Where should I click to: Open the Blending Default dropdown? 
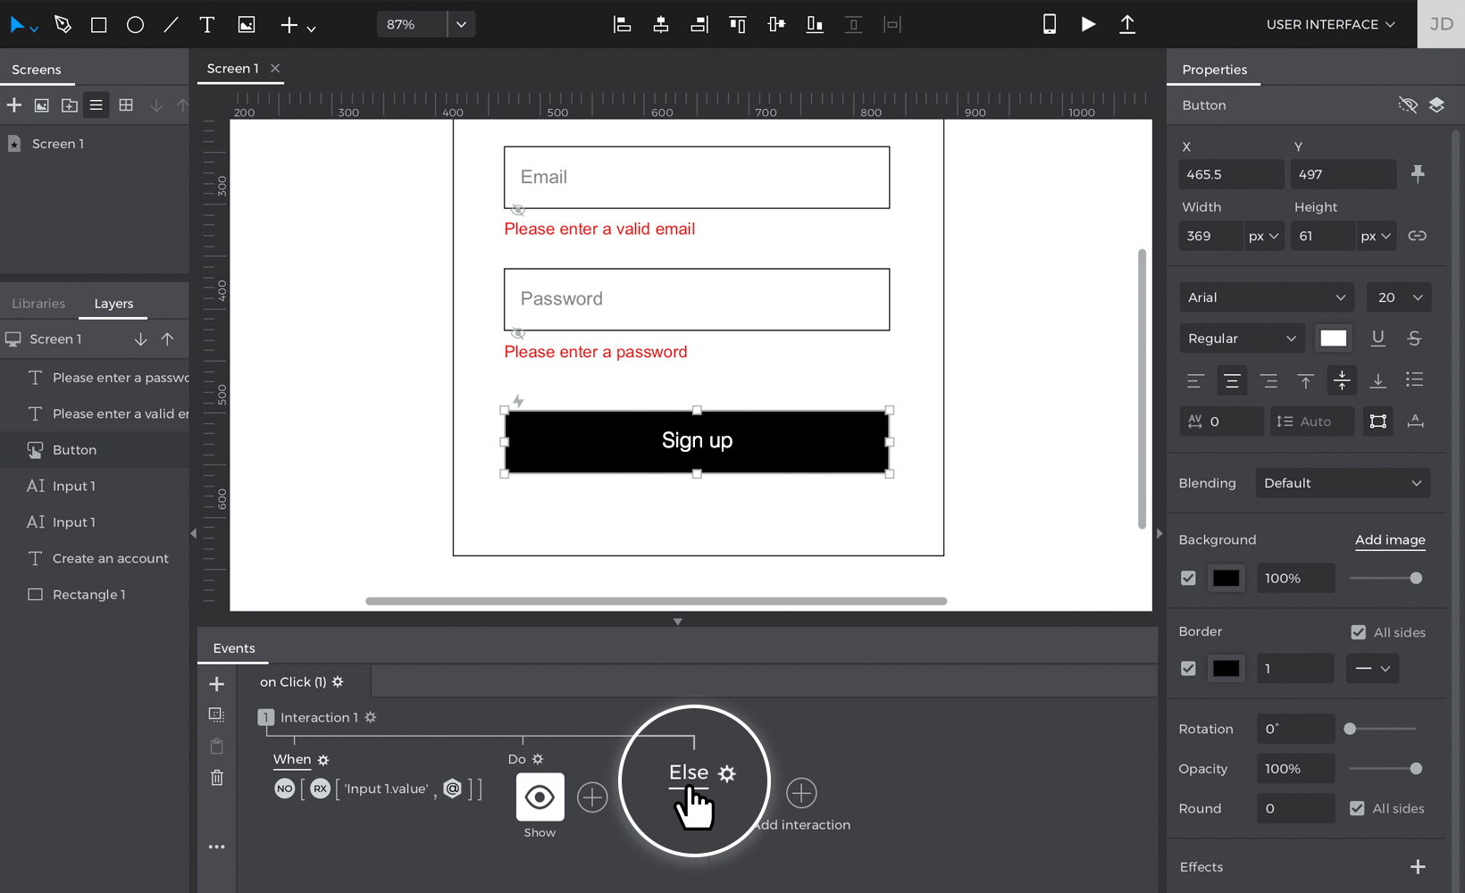1343,483
